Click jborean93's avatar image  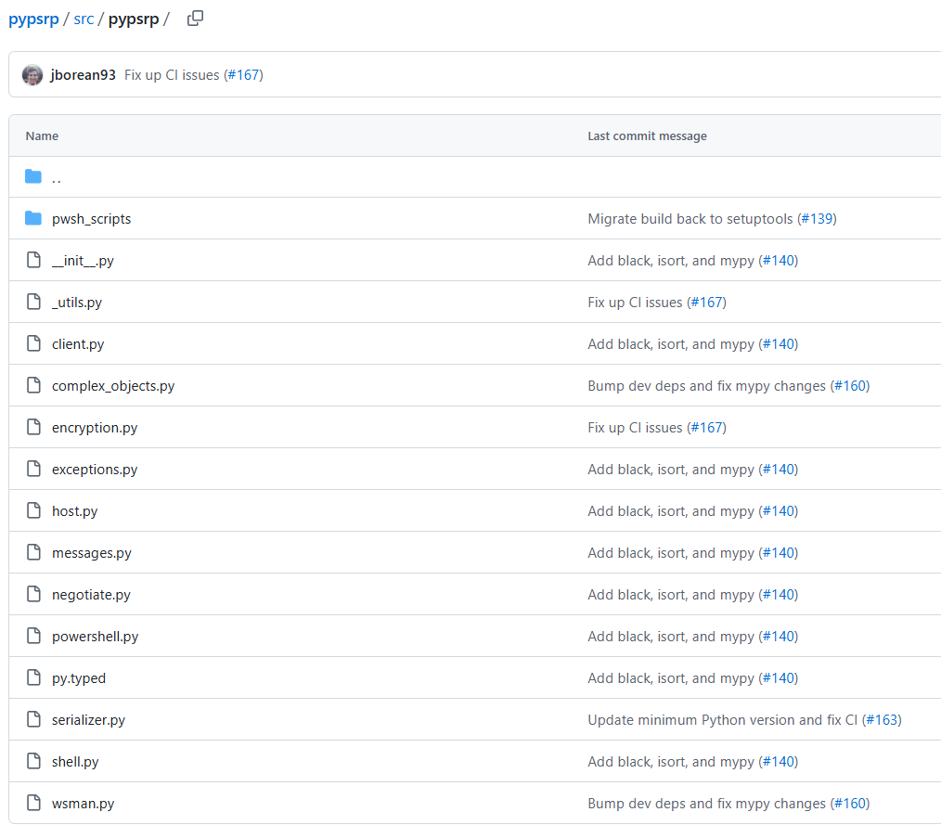[32, 75]
